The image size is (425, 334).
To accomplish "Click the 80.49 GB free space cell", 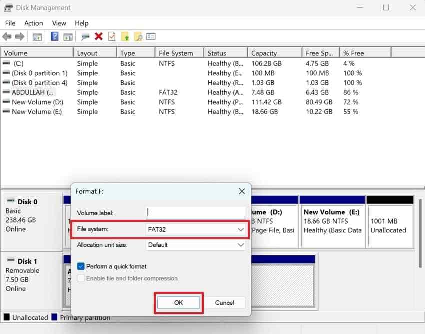I will click(x=319, y=102).
